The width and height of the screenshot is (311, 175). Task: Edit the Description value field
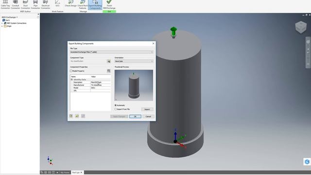coord(101,82)
